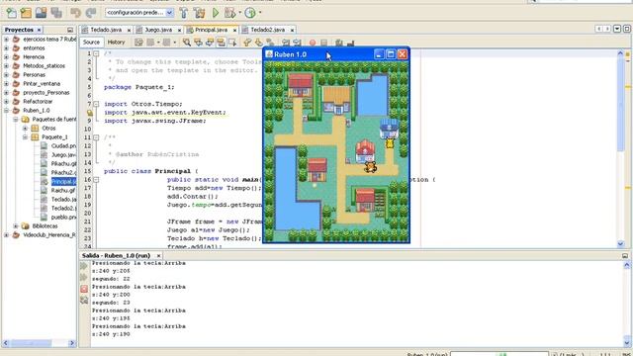Expand the Herencia project node

(x=6, y=57)
